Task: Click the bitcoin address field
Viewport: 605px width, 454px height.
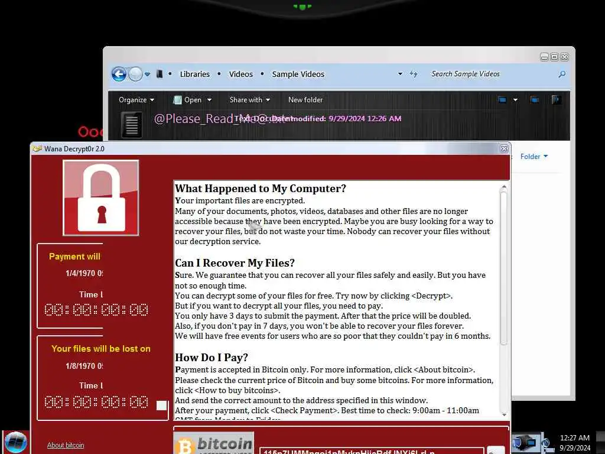Action: pos(372,451)
